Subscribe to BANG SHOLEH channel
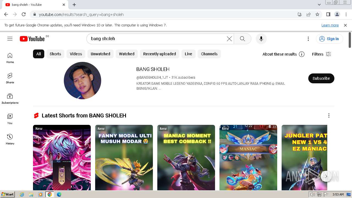The width and height of the screenshot is (352, 198). coord(321,78)
